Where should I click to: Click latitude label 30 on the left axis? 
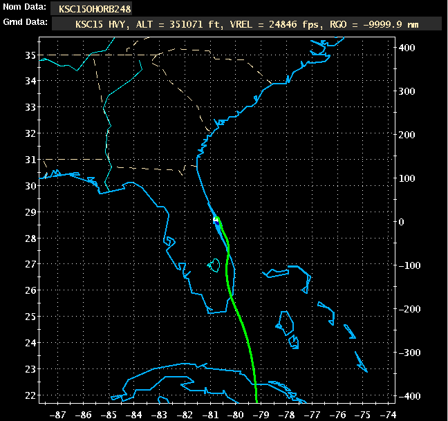click(30, 186)
